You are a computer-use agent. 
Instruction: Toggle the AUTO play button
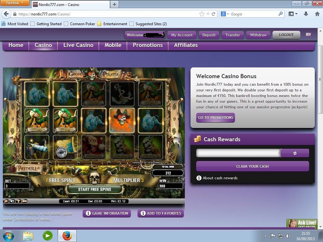coord(24,201)
